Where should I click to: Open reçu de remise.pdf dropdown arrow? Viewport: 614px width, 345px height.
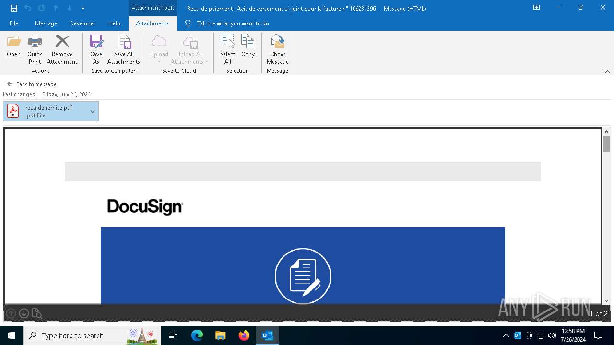93,111
